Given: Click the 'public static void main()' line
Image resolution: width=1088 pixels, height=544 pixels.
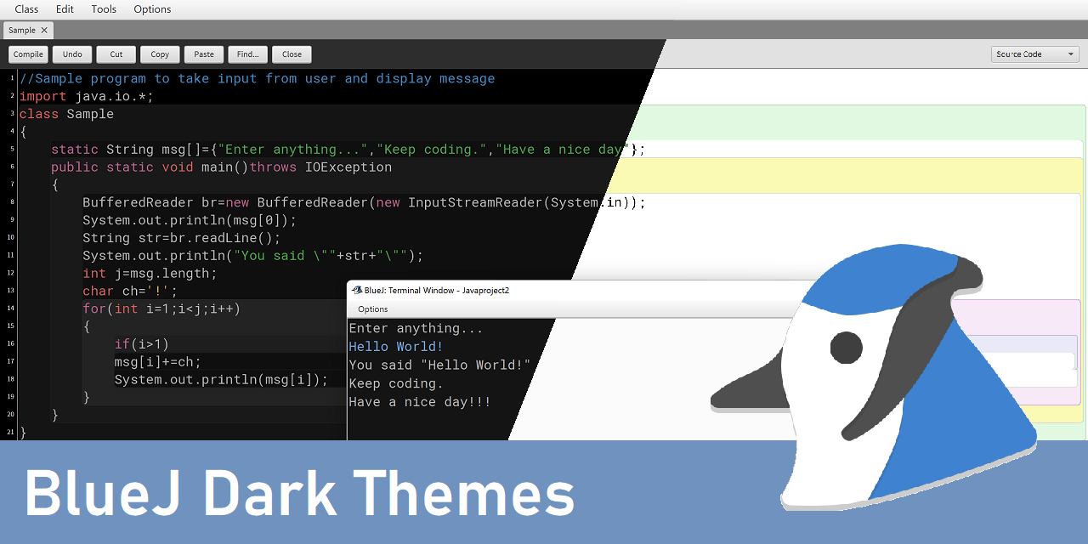Looking at the screenshot, I should click(x=221, y=167).
